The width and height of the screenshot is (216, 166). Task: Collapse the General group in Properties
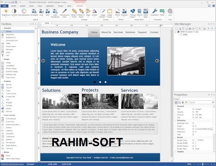176,106
